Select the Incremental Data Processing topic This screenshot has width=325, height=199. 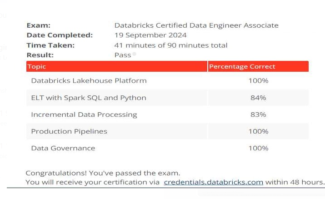coord(84,114)
